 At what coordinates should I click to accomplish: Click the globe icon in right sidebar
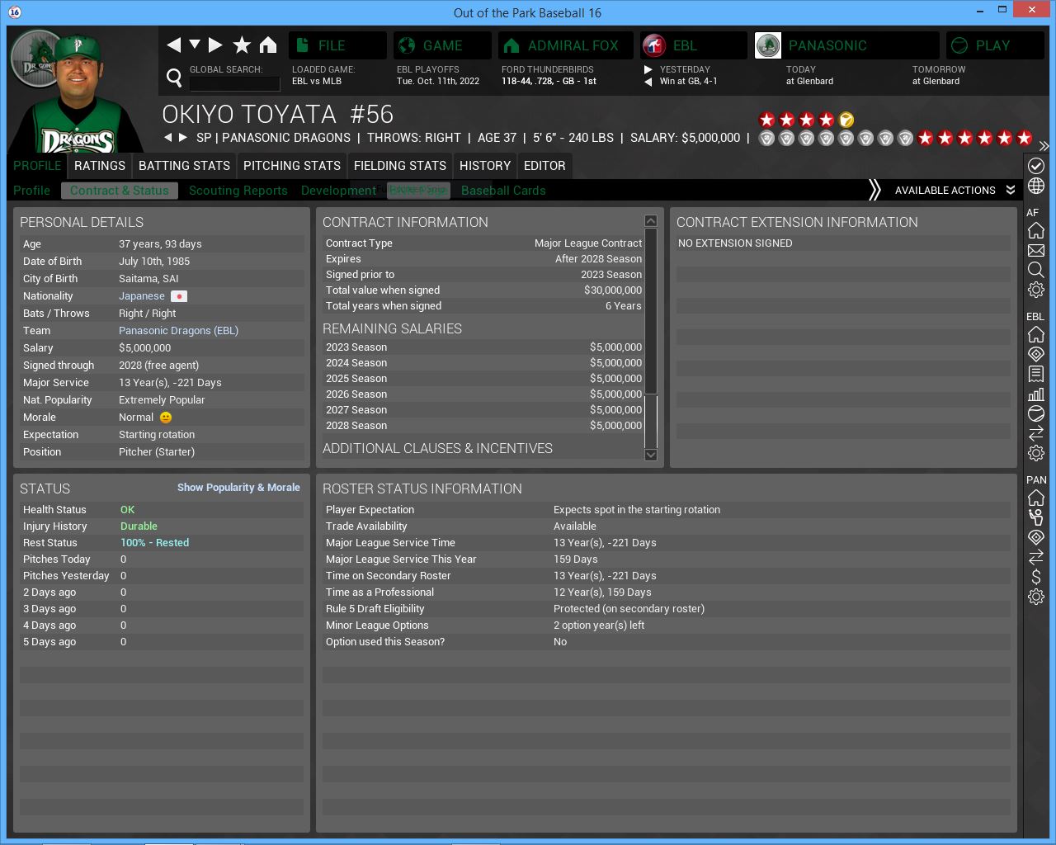[x=1036, y=186]
